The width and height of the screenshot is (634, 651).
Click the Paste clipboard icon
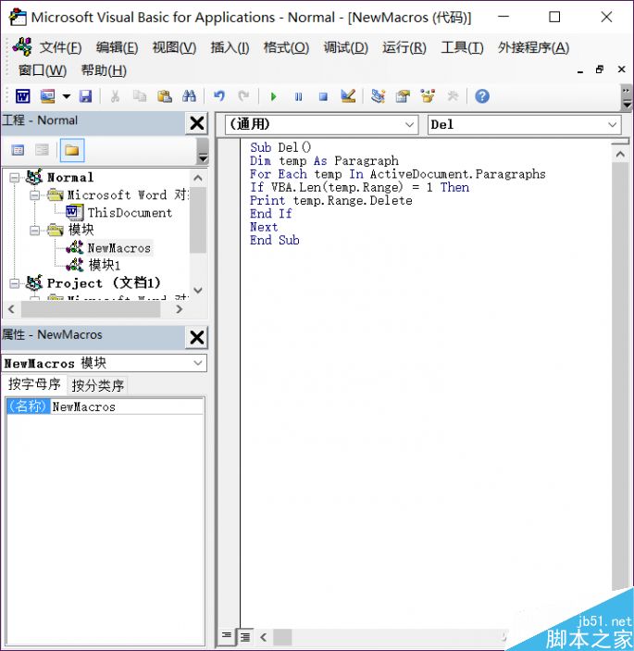point(165,96)
